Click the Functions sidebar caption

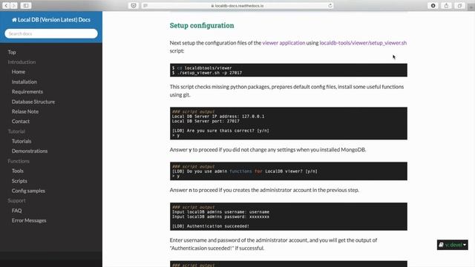pyautogui.click(x=19, y=161)
